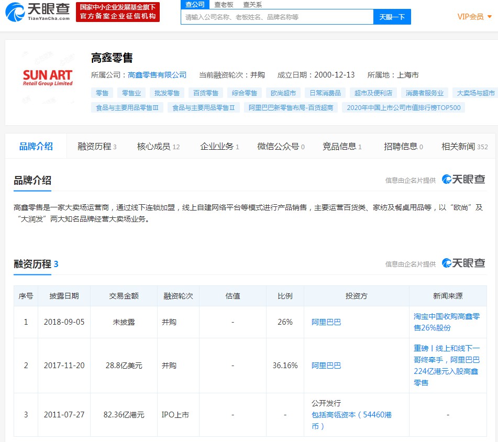Click the 披露日期 column header
Screen dimensions: 498x442
pos(64,296)
